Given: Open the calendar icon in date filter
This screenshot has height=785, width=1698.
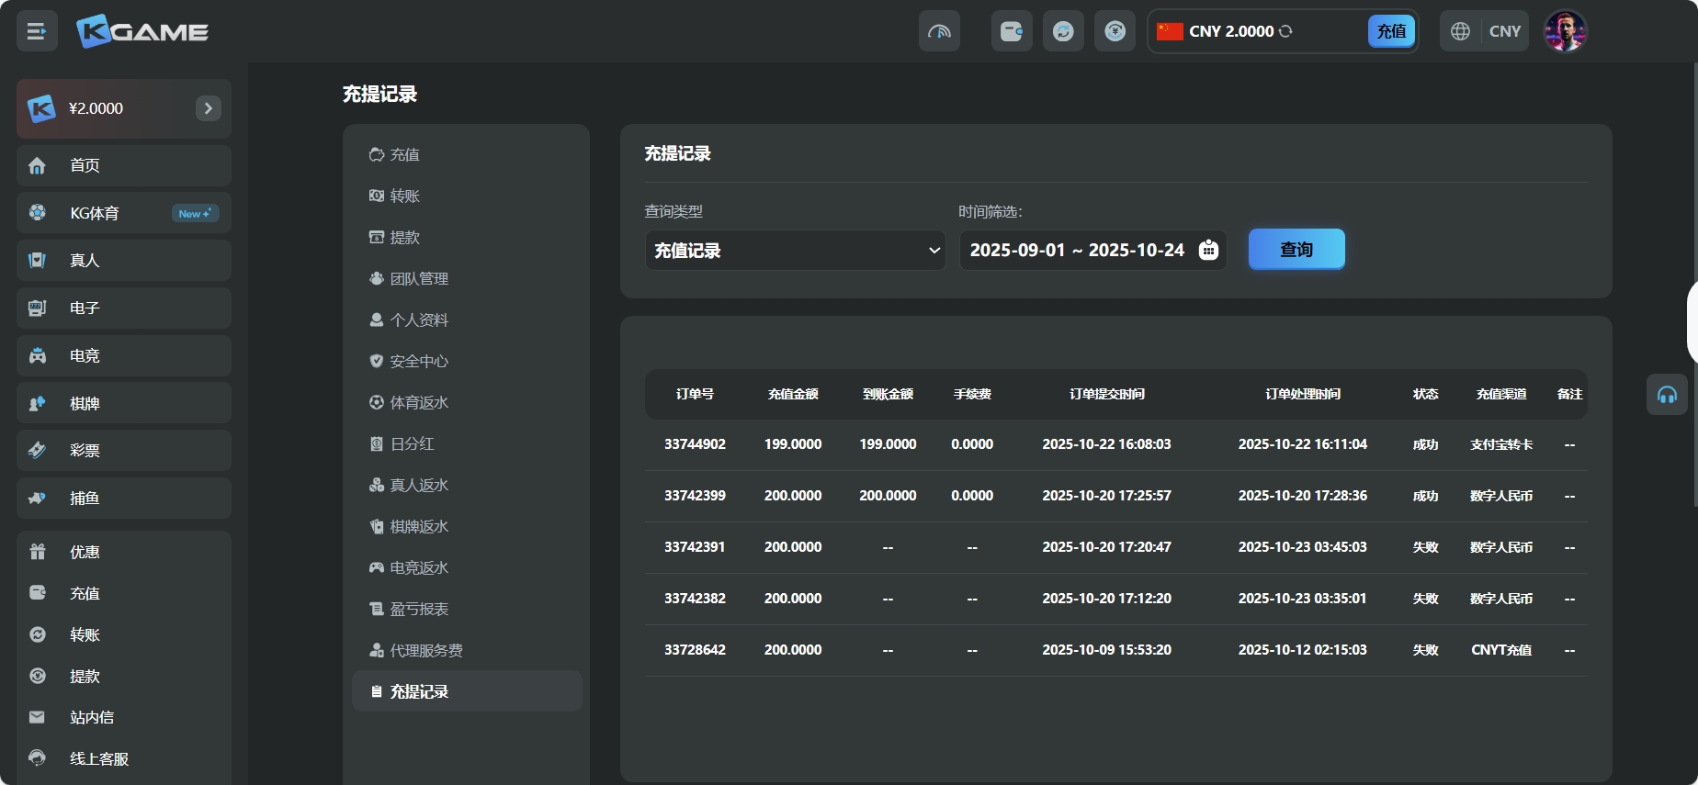Looking at the screenshot, I should [x=1208, y=250].
